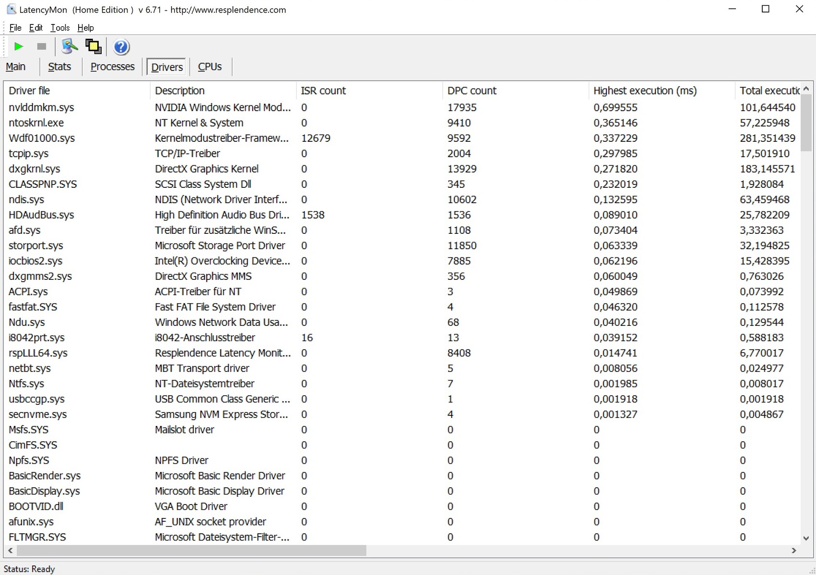
Task: Sort by DPC count column header
Action: click(516, 91)
